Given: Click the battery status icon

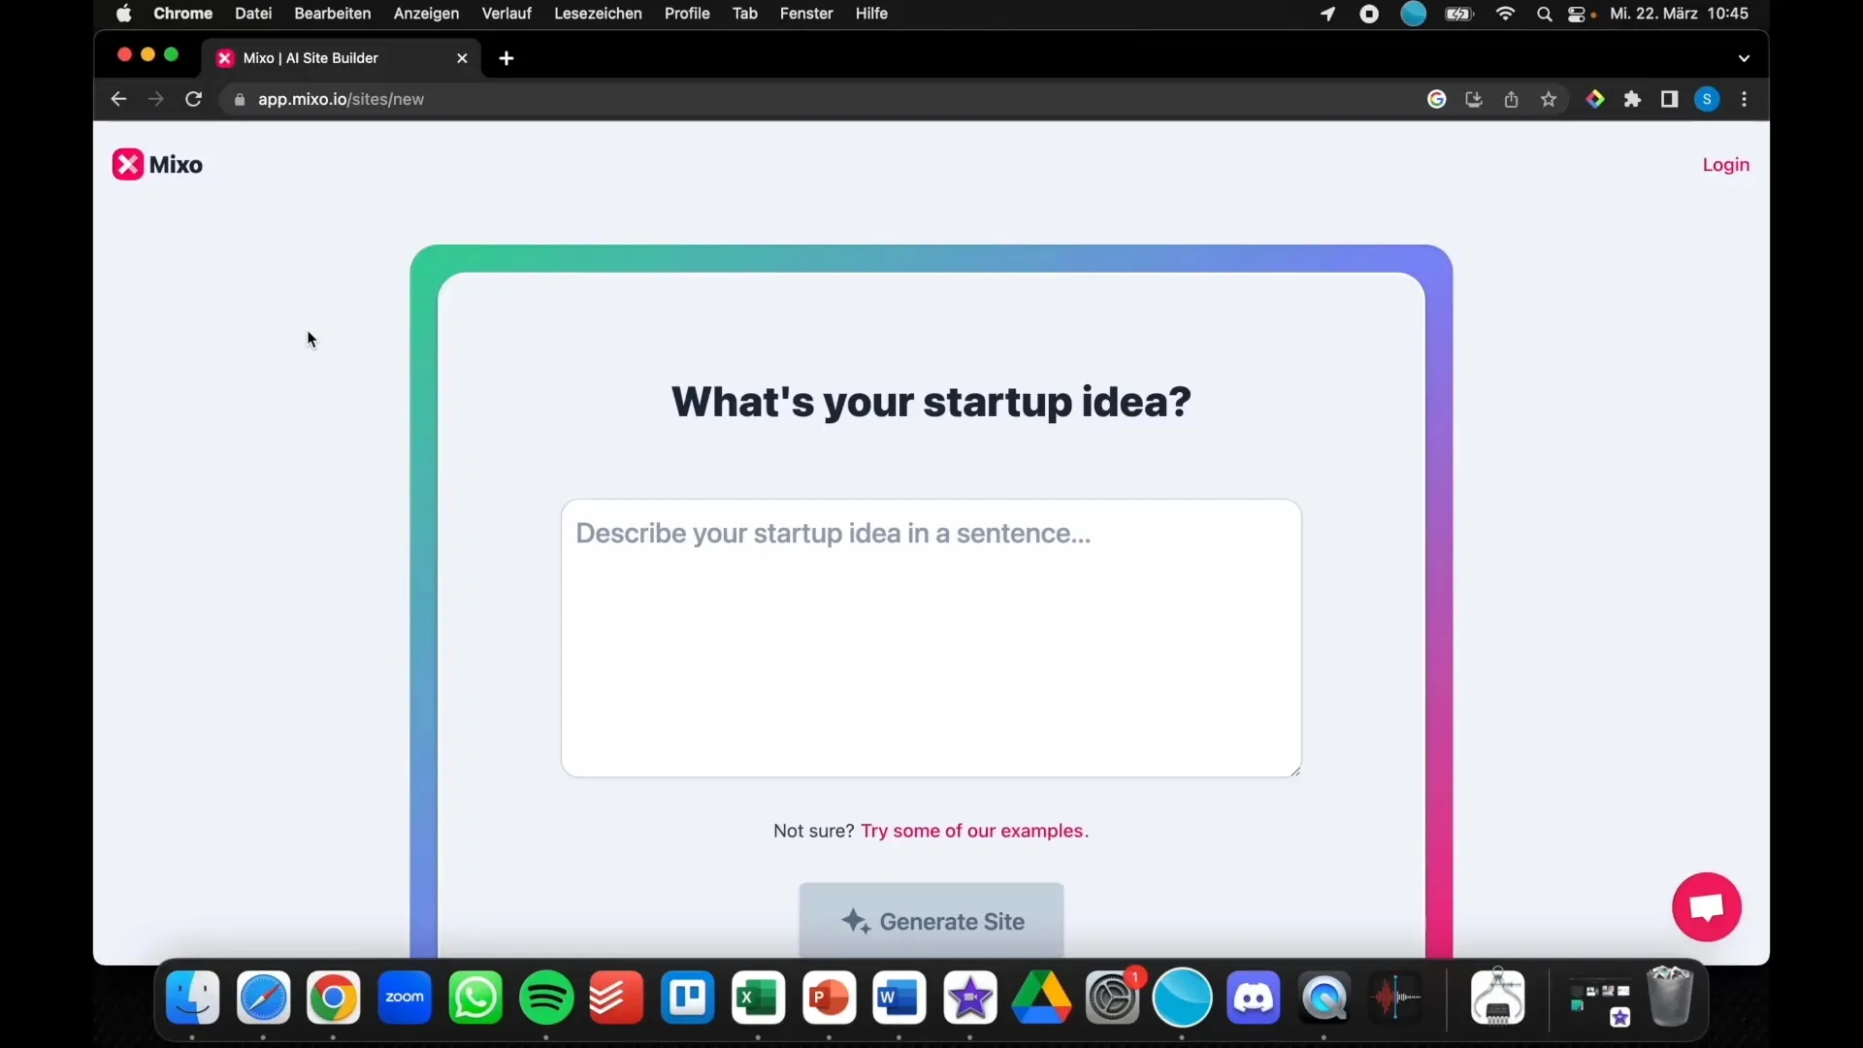Looking at the screenshot, I should (x=1459, y=14).
